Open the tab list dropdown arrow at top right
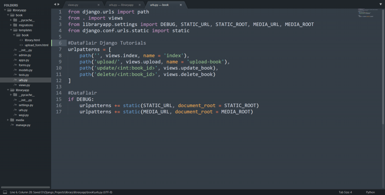The image size is (385, 195). click(380, 4)
